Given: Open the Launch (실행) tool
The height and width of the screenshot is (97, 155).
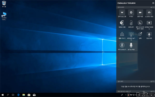Looking at the screenshot, I should [140, 35].
